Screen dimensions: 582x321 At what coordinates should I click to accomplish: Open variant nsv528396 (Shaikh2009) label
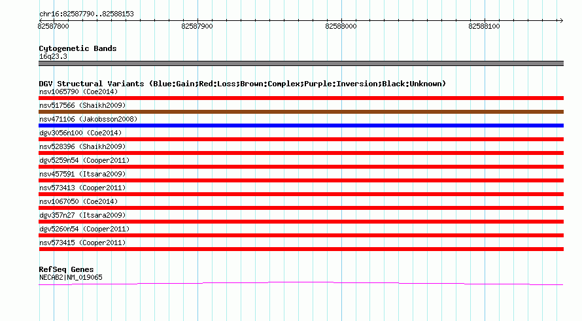pos(82,146)
